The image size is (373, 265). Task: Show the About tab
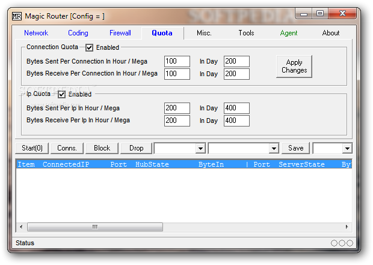pos(331,33)
